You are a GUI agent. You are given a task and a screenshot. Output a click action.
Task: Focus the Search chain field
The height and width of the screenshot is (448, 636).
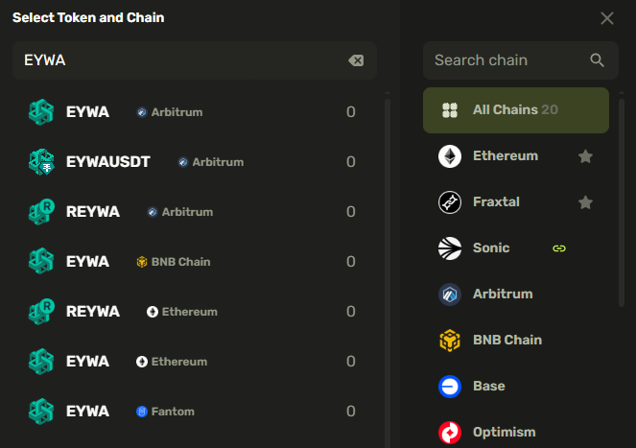click(504, 60)
